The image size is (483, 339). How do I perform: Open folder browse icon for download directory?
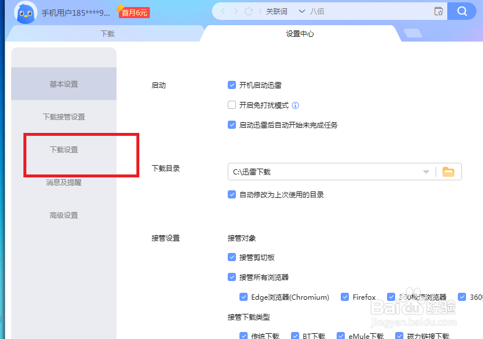(448, 172)
